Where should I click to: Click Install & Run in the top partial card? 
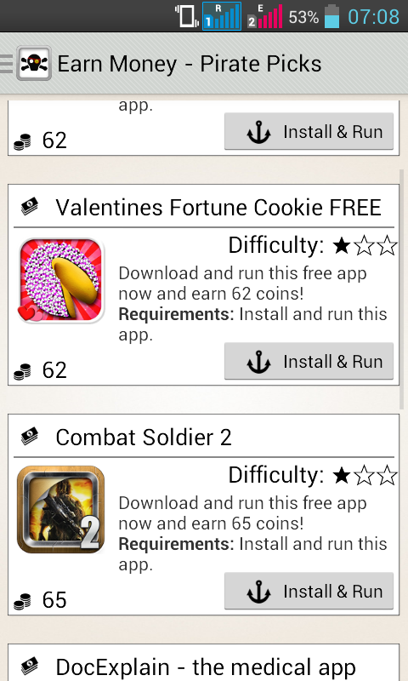point(309,132)
